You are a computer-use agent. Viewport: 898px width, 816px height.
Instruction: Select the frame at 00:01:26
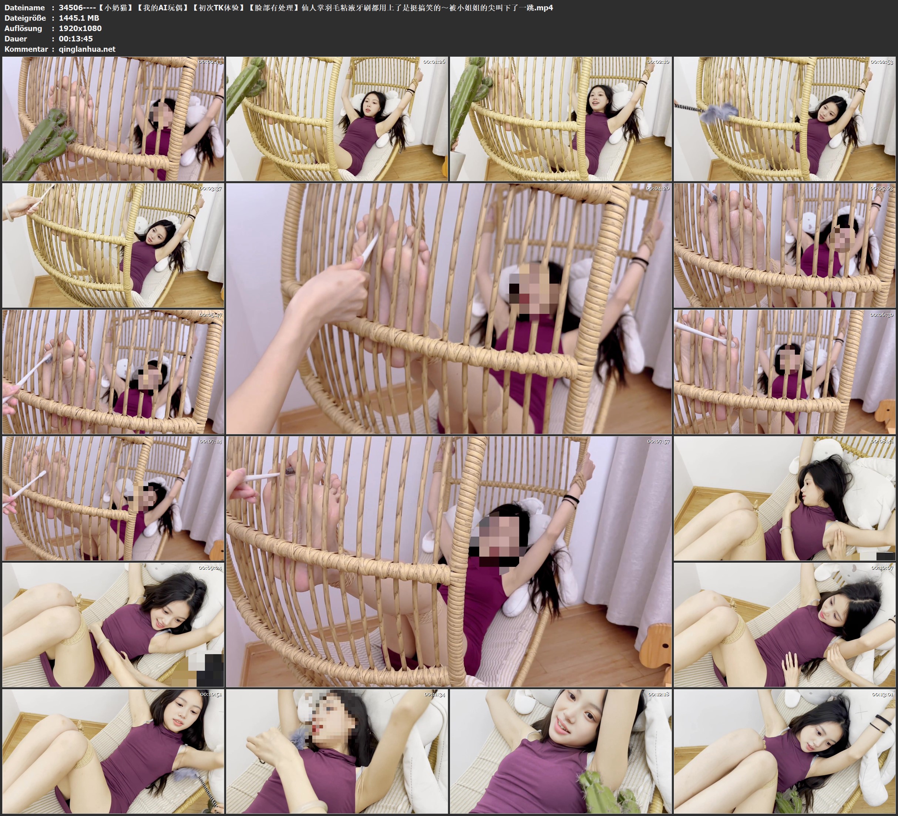(337, 119)
